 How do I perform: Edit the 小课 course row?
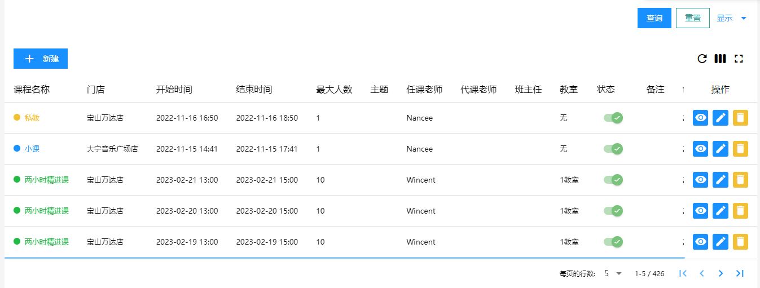pos(721,149)
